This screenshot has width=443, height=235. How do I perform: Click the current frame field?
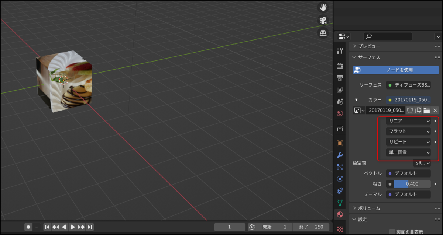[230, 227]
